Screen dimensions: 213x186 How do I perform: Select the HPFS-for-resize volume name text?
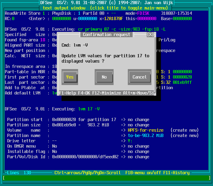(146, 130)
